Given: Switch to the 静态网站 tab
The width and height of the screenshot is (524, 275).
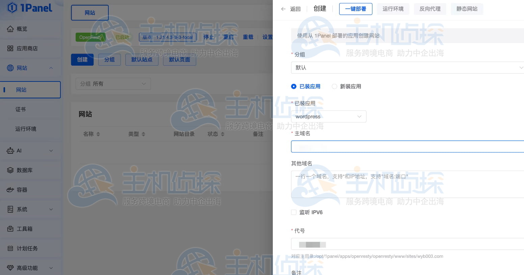Looking at the screenshot, I should (x=467, y=9).
